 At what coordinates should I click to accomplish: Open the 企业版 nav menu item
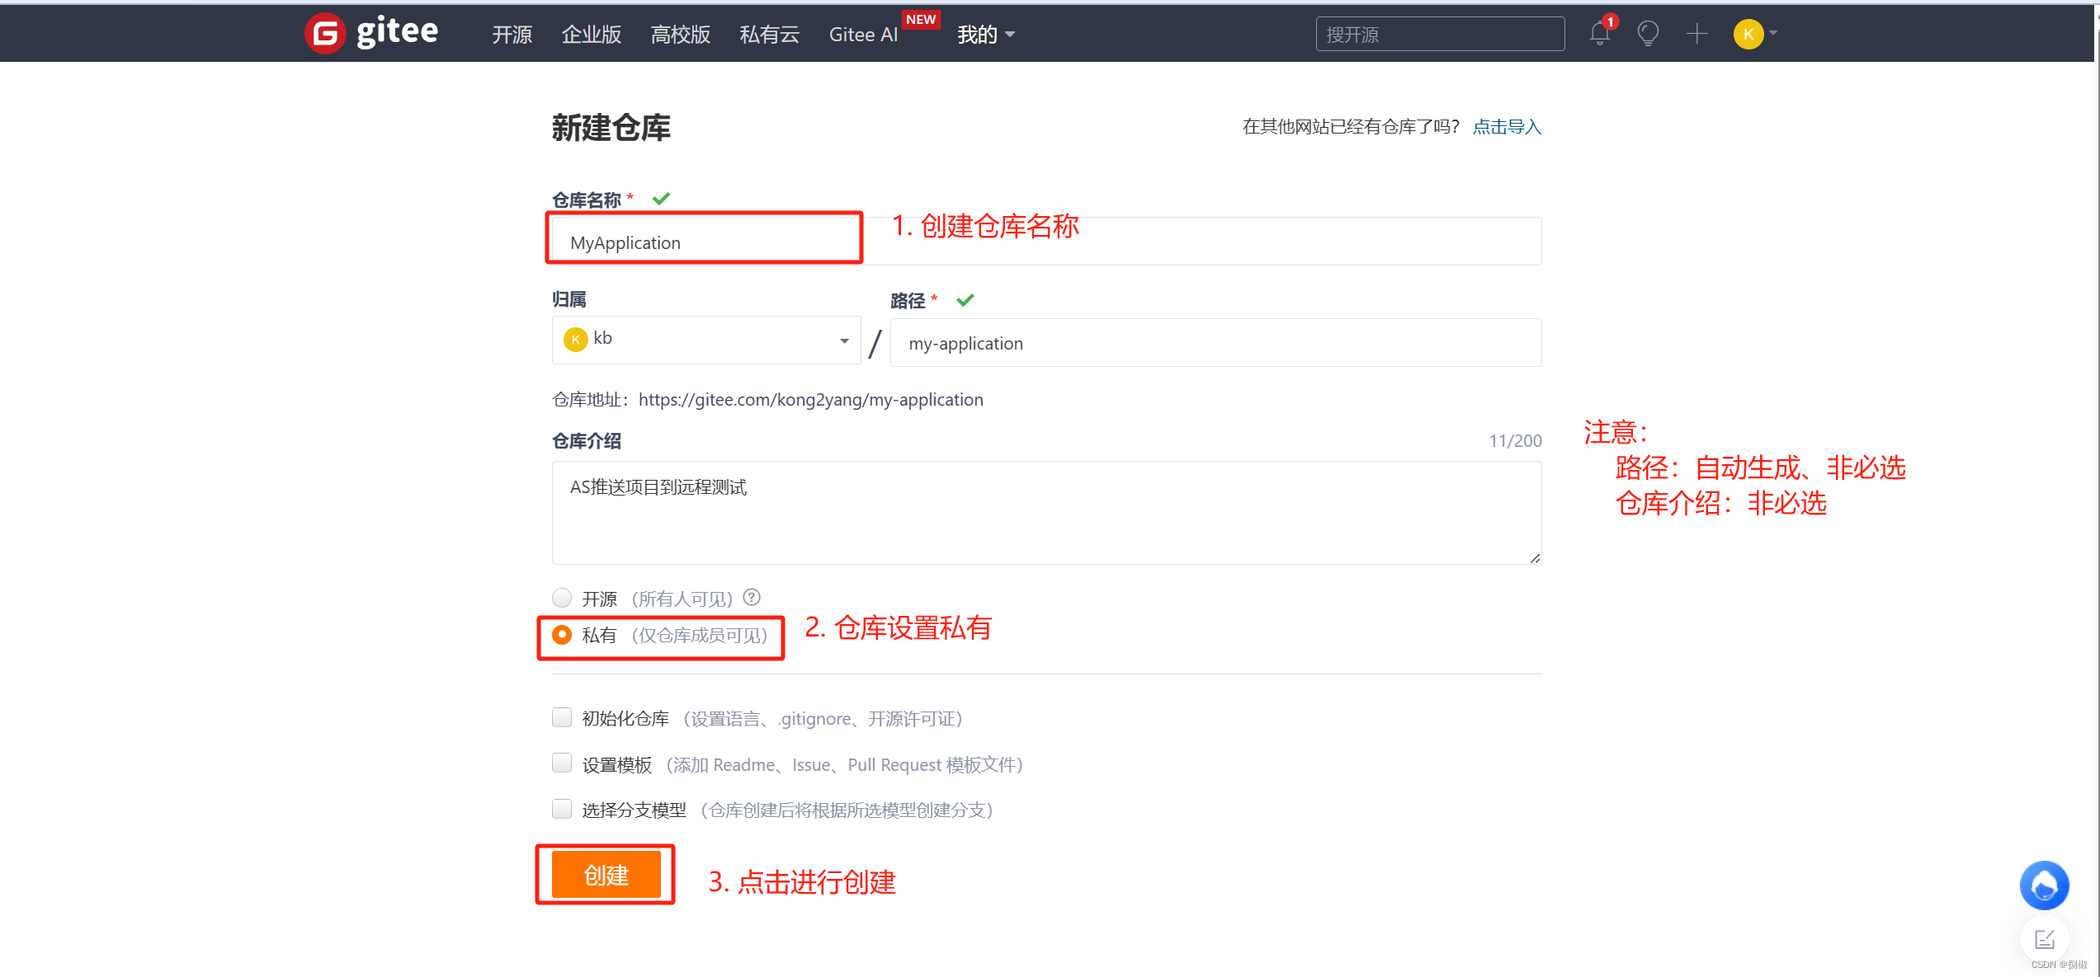[x=591, y=35]
